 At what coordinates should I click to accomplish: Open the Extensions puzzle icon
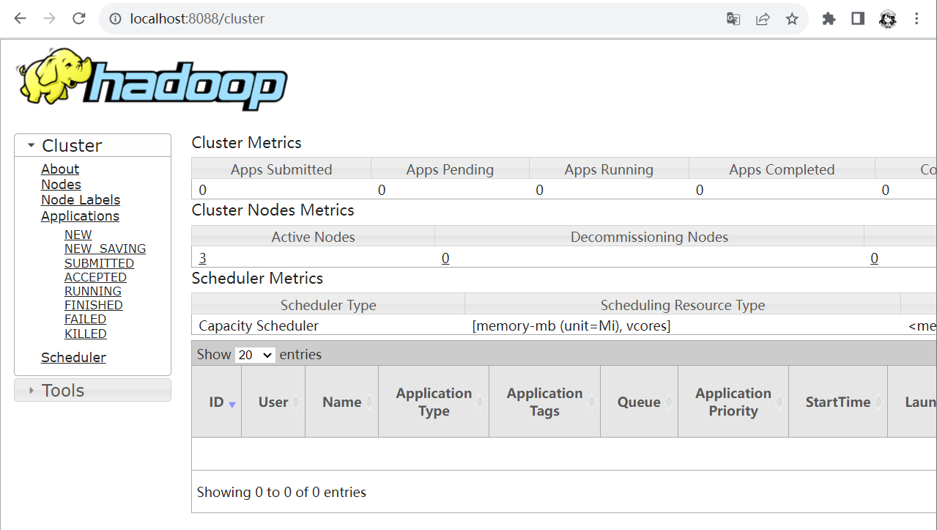[829, 18]
